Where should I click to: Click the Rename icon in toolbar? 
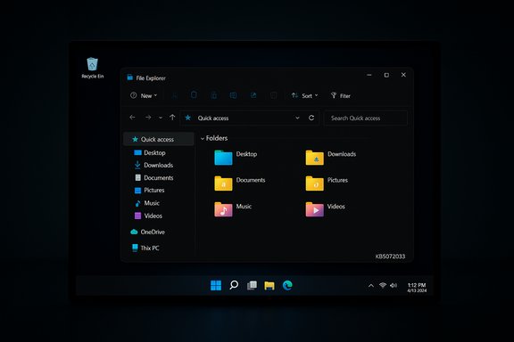click(x=233, y=95)
